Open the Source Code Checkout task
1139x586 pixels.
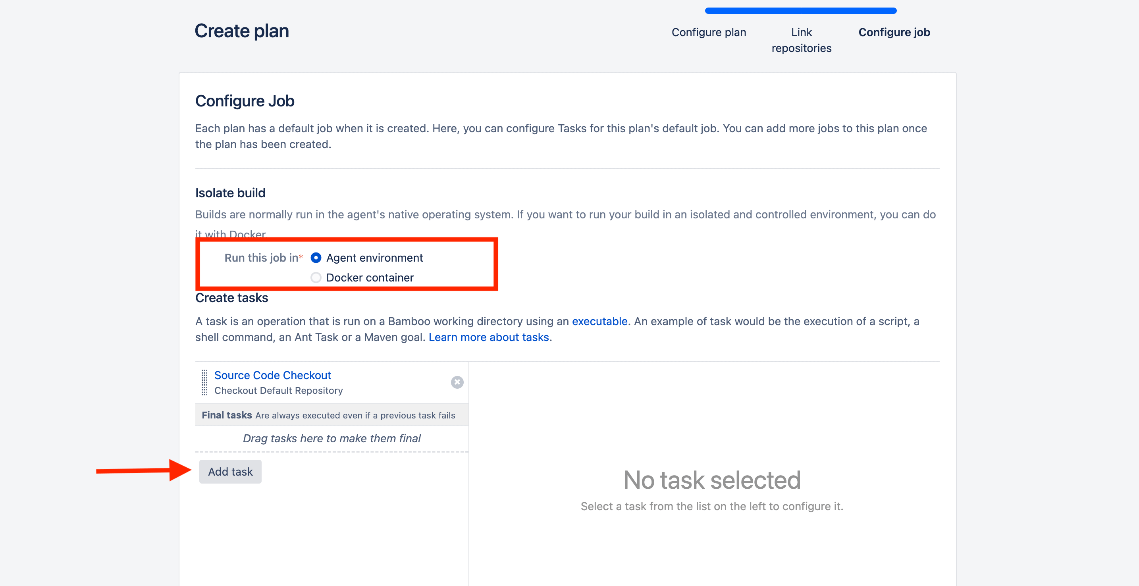[272, 375]
